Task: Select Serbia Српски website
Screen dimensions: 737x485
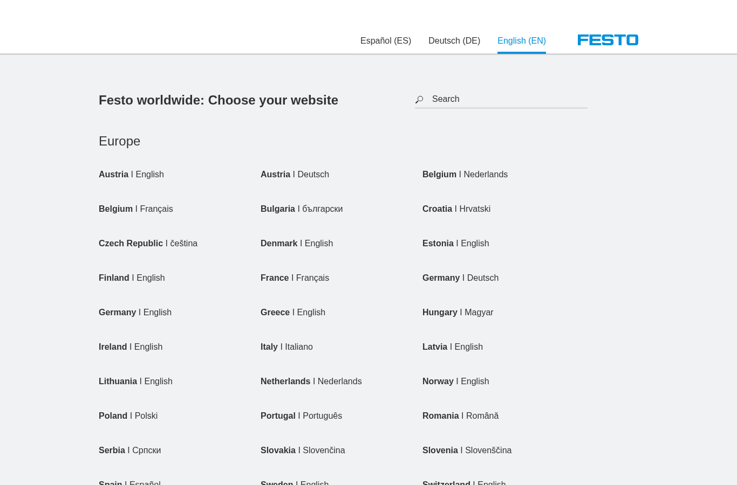Action: pyautogui.click(x=129, y=451)
